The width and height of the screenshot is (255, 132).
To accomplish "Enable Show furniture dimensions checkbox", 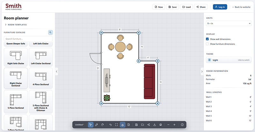I will coord(208,44).
